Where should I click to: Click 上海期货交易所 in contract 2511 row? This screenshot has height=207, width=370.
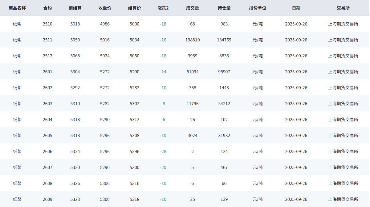coord(343,40)
